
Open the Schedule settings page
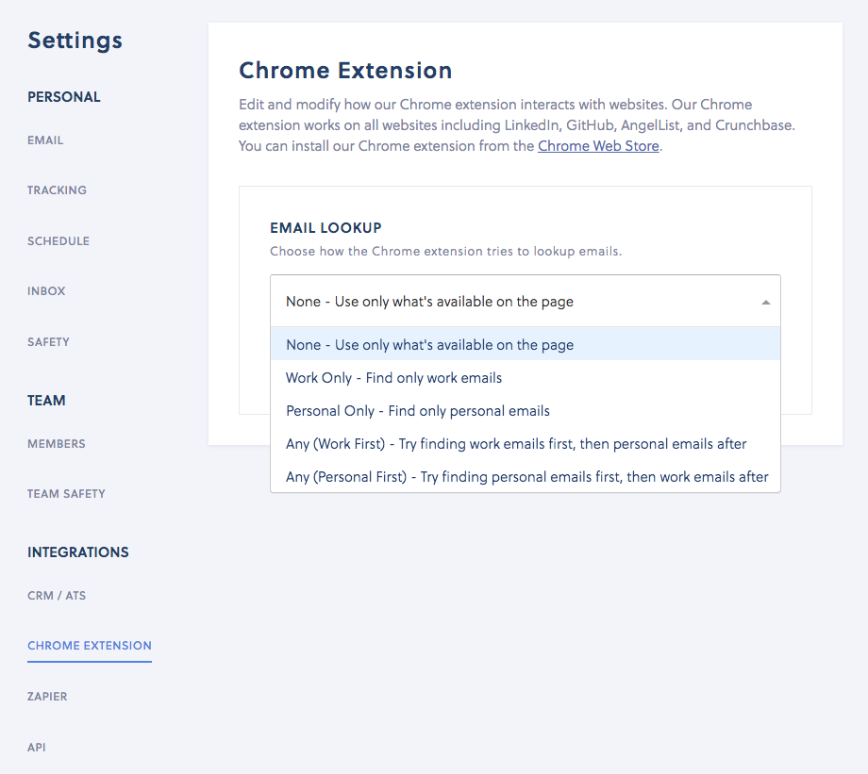pos(58,241)
